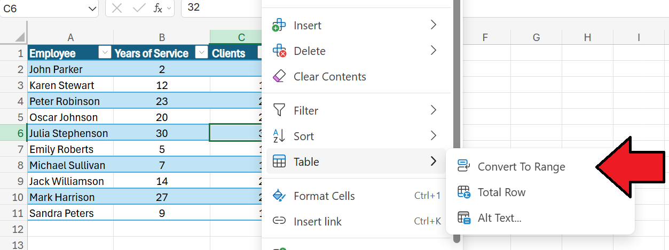Click cell Peter Robinson
The height and width of the screenshot is (250, 669).
pyautogui.click(x=70, y=101)
